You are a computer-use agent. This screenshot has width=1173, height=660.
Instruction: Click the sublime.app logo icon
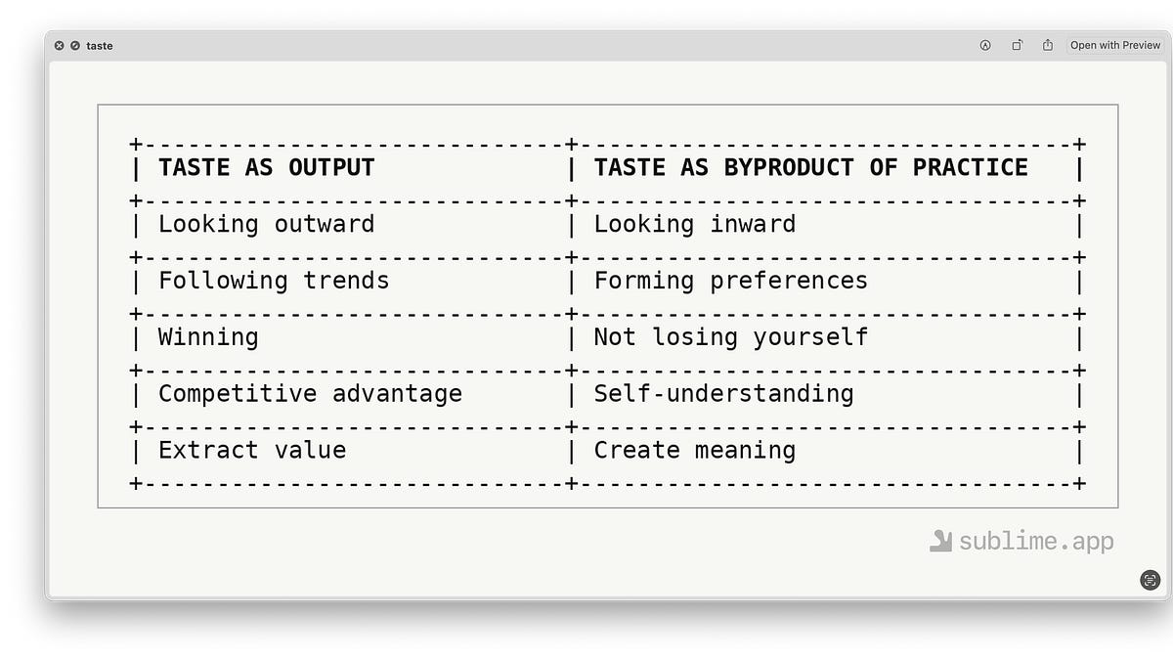[940, 541]
